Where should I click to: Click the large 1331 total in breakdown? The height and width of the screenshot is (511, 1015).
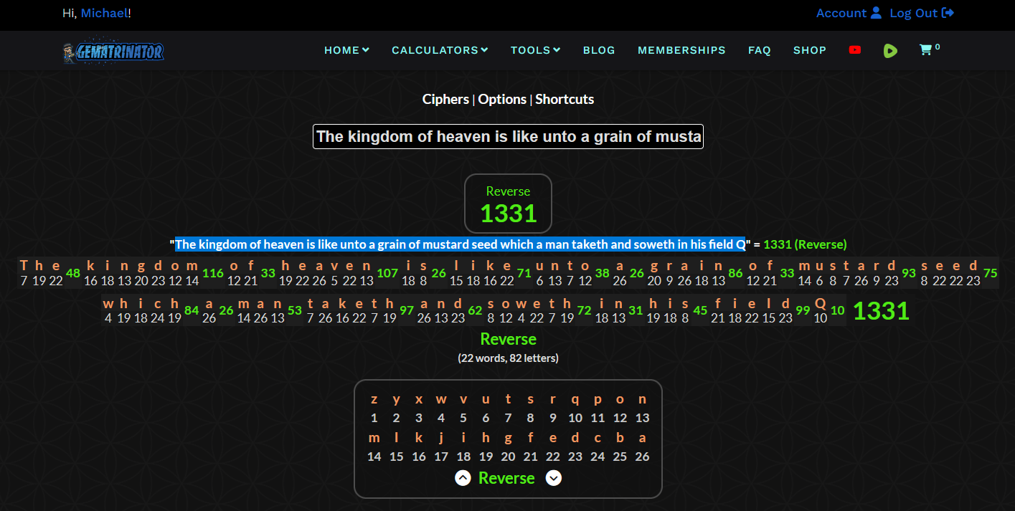[x=881, y=310]
